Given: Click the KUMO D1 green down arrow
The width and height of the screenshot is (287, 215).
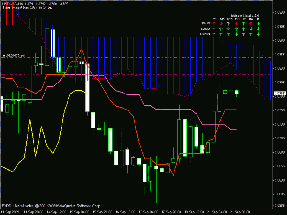Looking at the screenshot, I should click(x=258, y=29).
